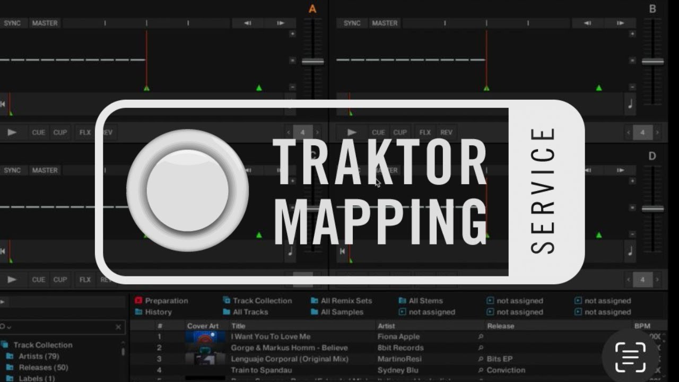679x382 pixels.
Task: Click Deck B tempo fader handle
Action: pos(652,62)
